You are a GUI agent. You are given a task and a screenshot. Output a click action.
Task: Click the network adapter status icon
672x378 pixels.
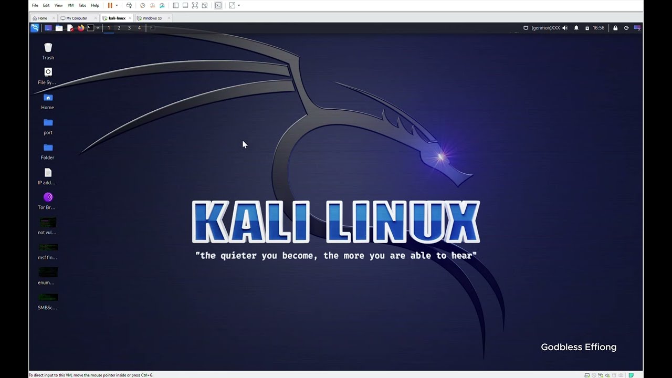pos(601,375)
